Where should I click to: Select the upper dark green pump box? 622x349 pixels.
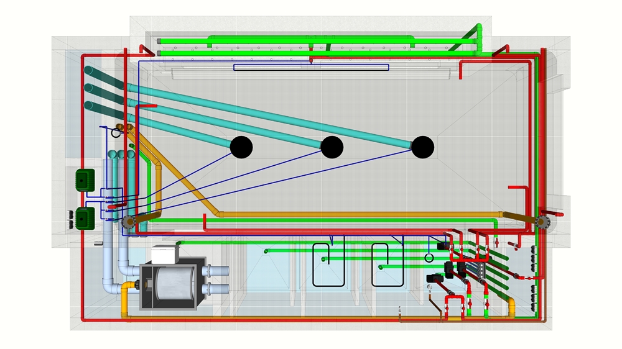pos(85,180)
